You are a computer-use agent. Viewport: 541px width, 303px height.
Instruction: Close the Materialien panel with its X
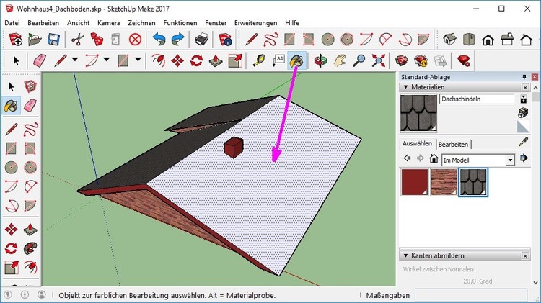(525, 87)
